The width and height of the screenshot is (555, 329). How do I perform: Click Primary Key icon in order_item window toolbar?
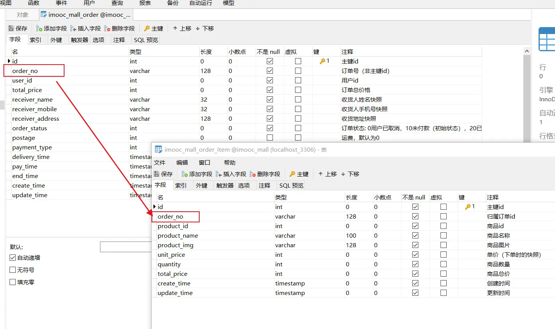(292, 174)
